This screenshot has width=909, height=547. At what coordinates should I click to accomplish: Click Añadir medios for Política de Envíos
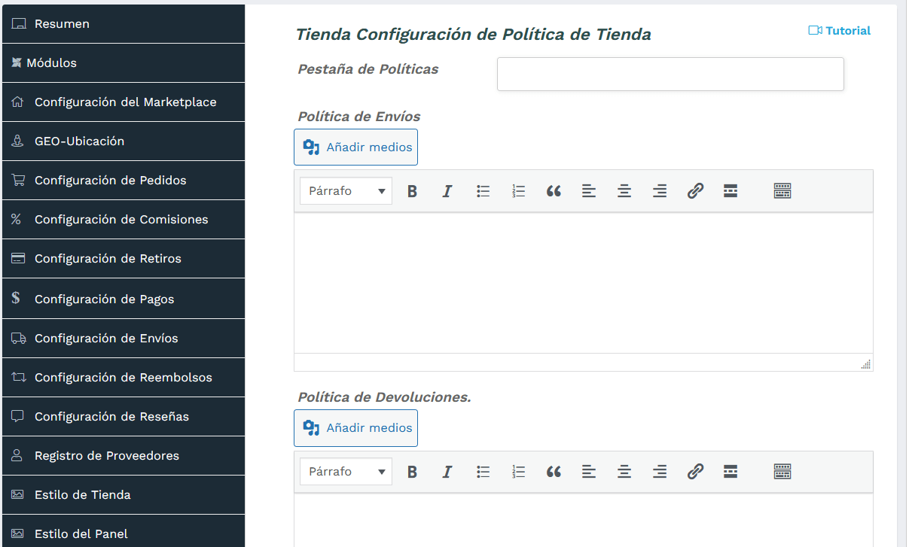355,147
